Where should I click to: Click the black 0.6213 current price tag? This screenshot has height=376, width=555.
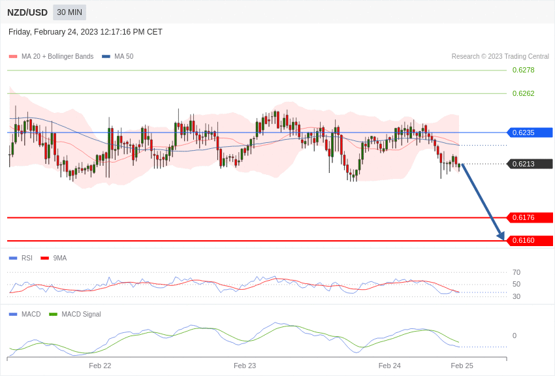tap(530, 164)
